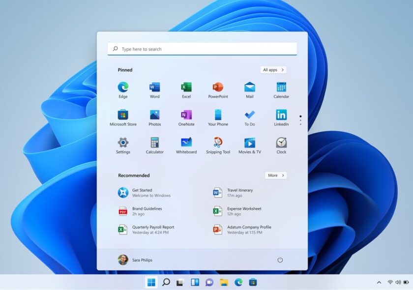Viewport: 413px width, 290px height.
Task: Launch OneNote
Action: [186, 118]
